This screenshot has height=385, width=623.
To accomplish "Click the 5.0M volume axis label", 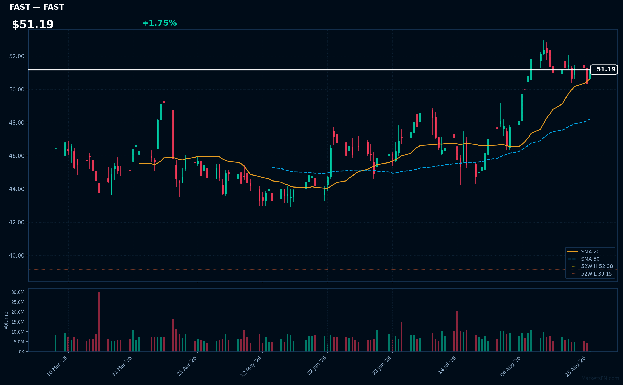I will pos(19,342).
